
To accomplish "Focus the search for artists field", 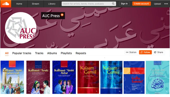I will coord(89,4).
